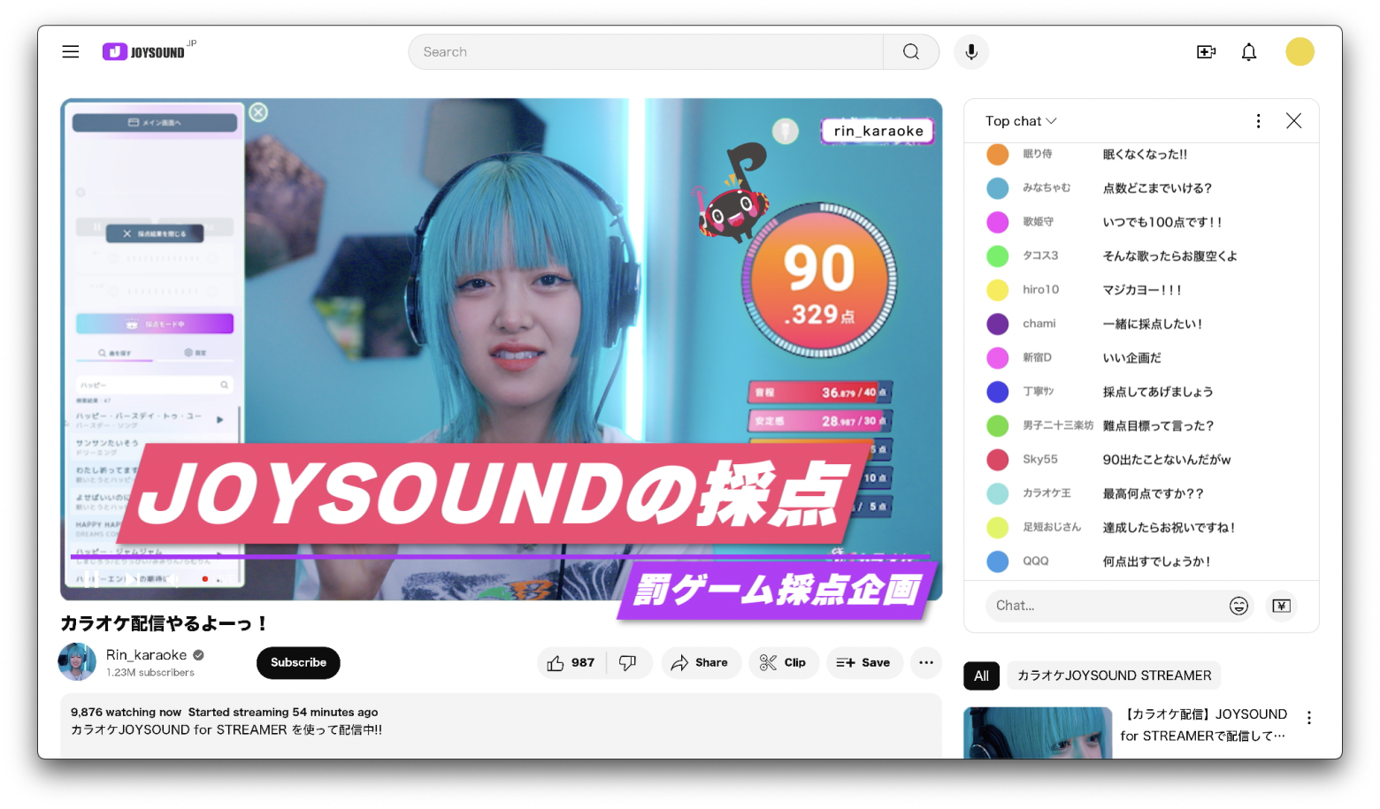Click chat message マジカヨー!!!
This screenshot has height=809, width=1380.
1141,290
